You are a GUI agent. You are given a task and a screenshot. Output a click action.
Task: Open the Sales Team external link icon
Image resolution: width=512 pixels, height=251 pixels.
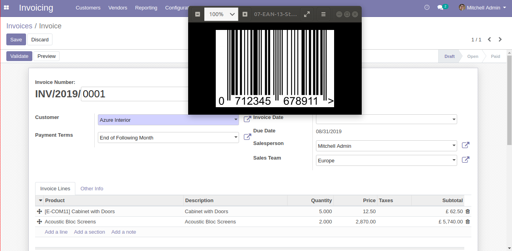pos(465,160)
